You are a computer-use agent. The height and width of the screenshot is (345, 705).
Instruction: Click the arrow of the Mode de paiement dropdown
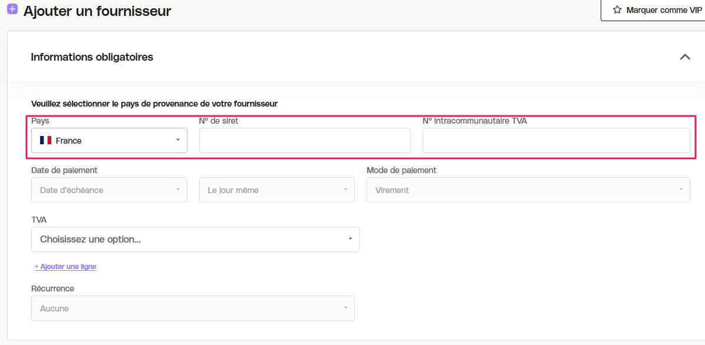point(681,189)
